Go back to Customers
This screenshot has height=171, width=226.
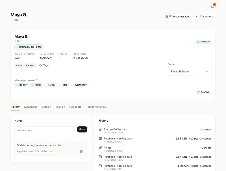(204, 17)
